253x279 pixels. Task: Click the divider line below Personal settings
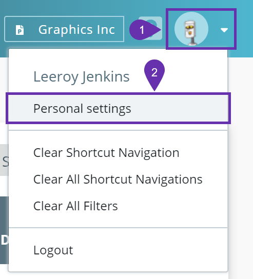(118, 130)
